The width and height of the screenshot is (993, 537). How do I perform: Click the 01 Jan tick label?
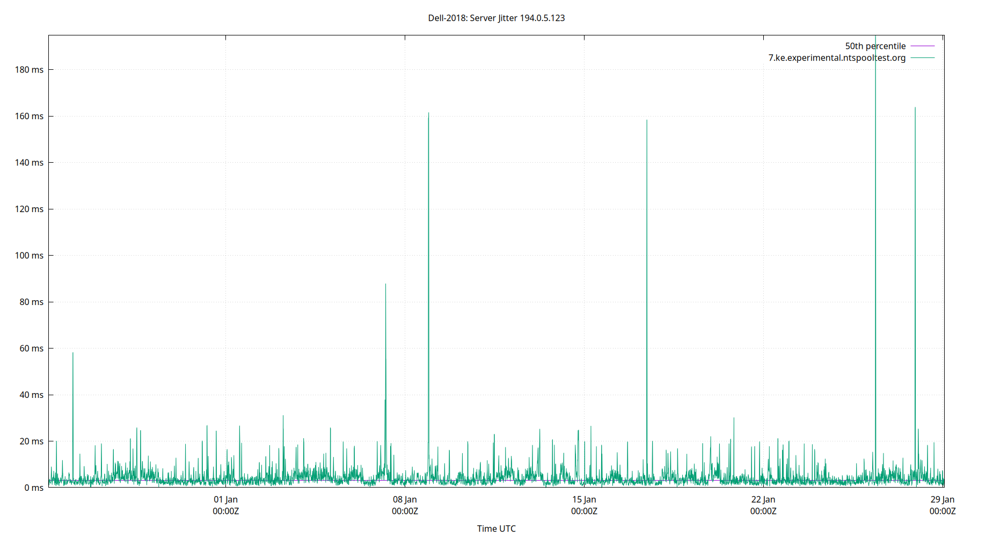[x=225, y=499]
